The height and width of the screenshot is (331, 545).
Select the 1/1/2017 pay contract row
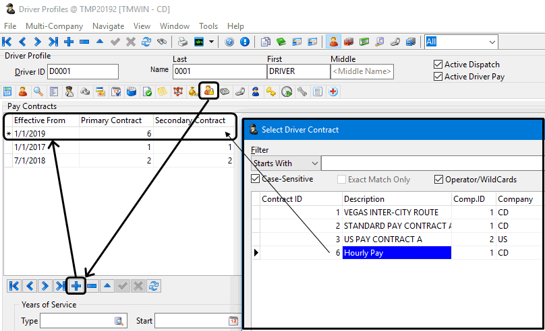click(x=119, y=147)
